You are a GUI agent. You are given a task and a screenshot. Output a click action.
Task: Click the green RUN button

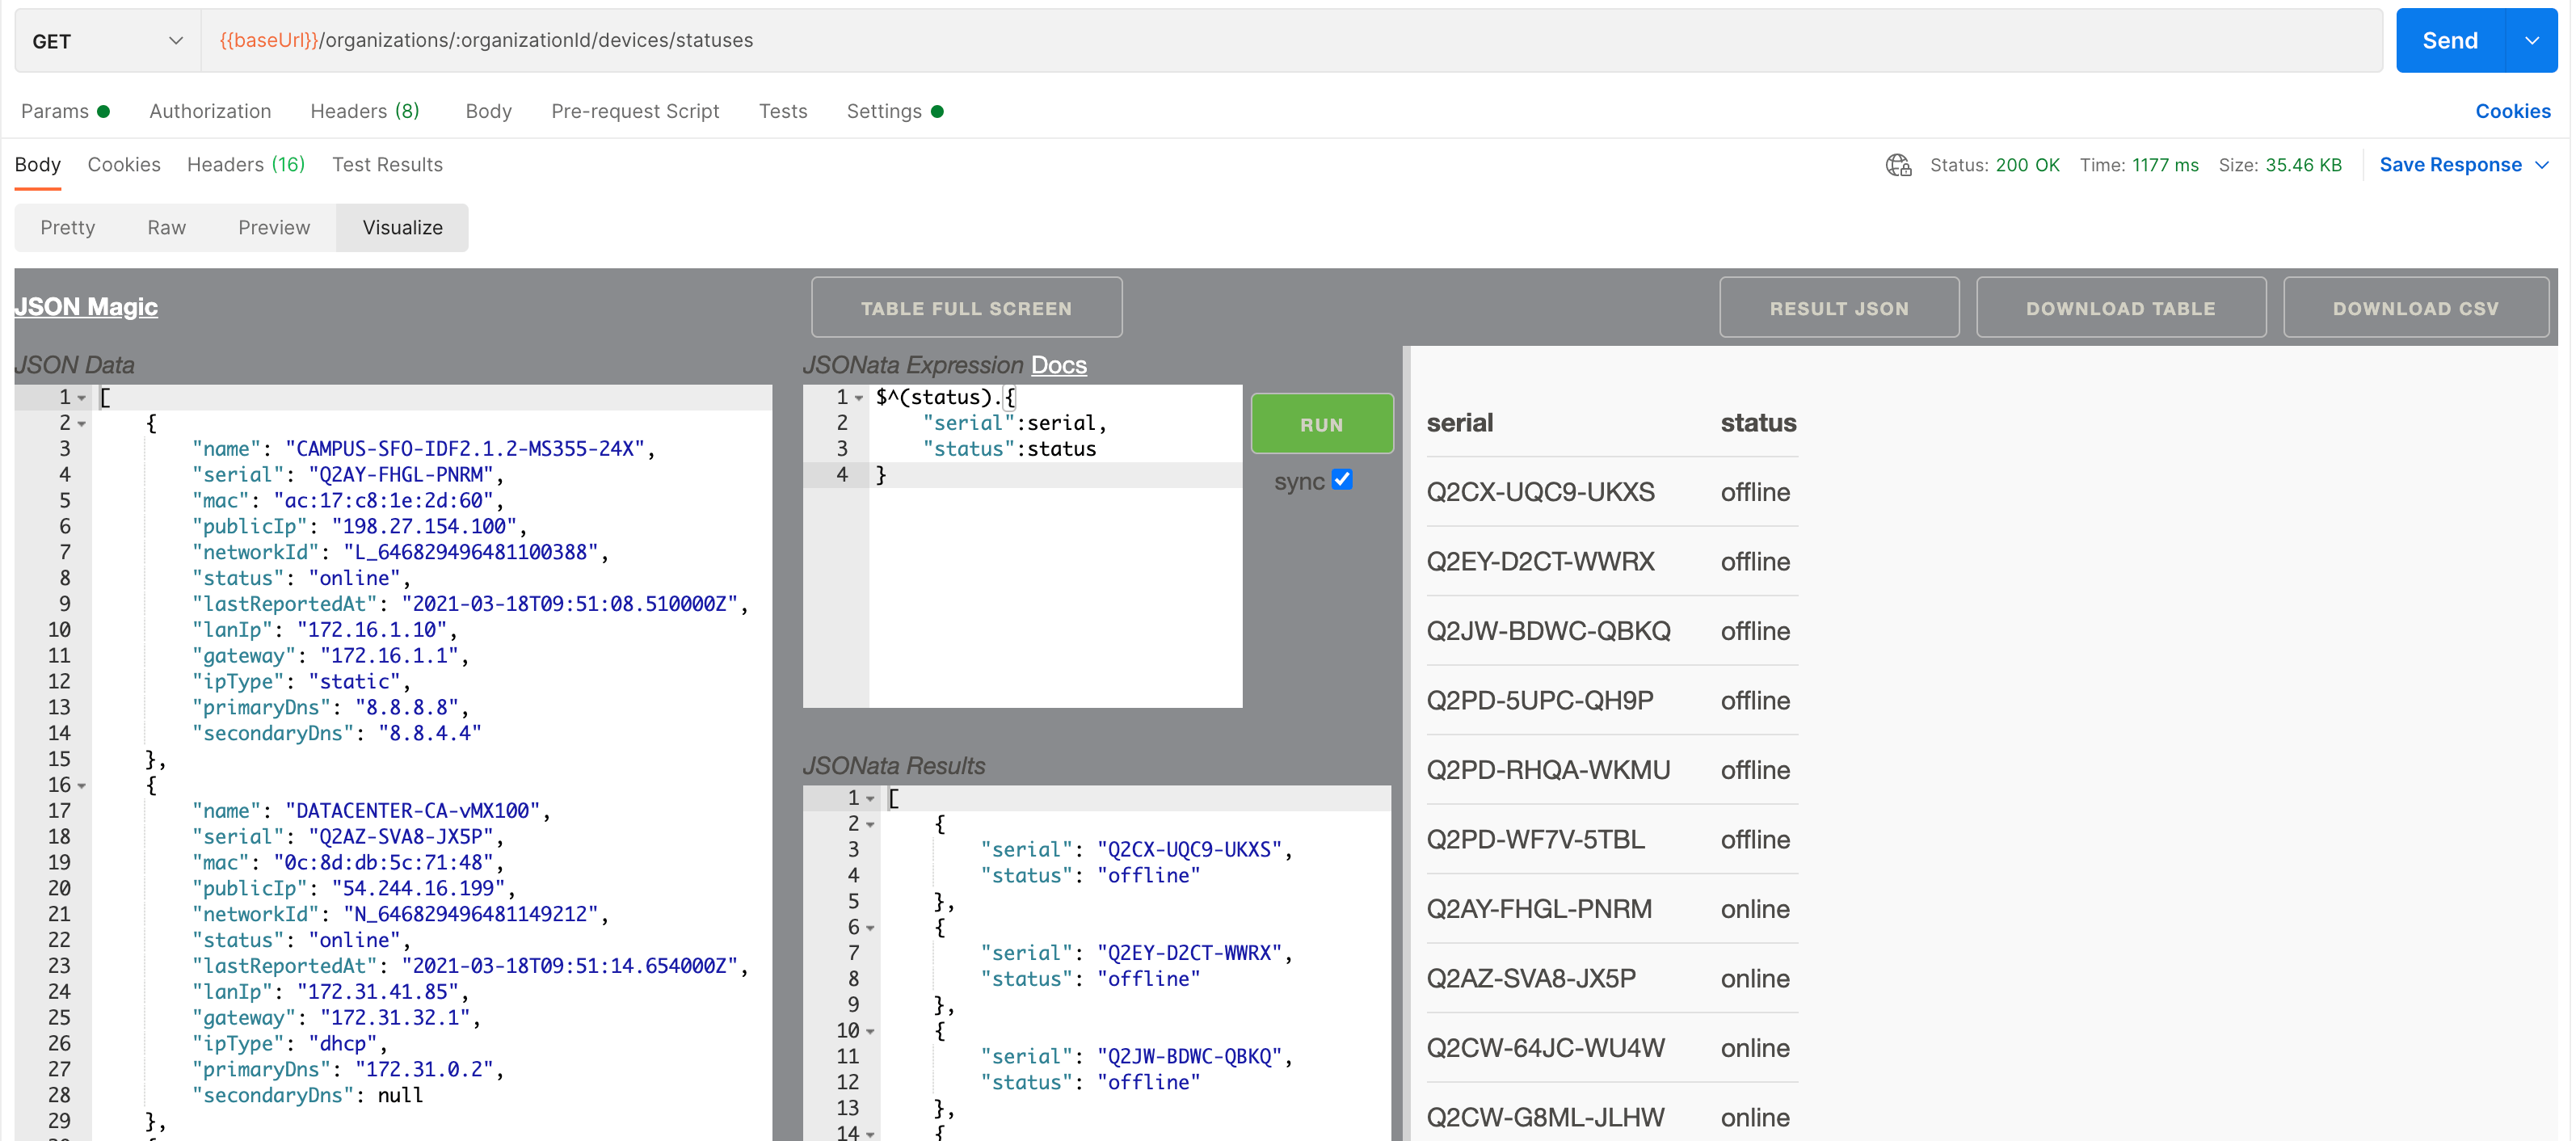(x=1321, y=423)
